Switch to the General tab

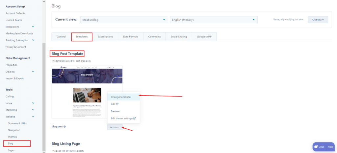61,37
